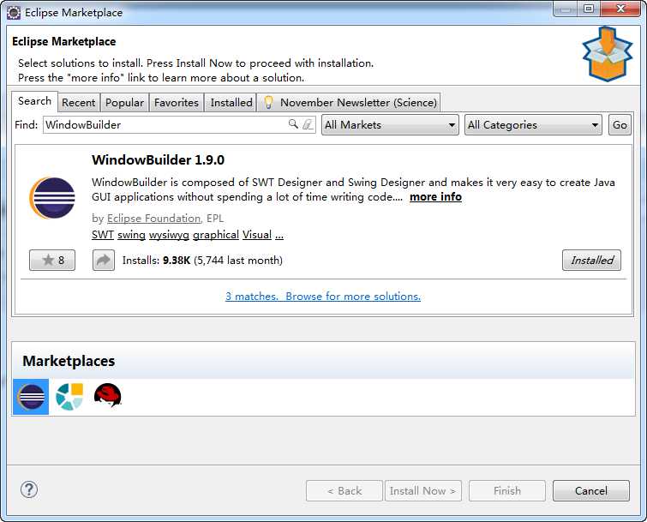The height and width of the screenshot is (522, 647).
Task: Click the Visual tag link
Action: pyautogui.click(x=256, y=234)
